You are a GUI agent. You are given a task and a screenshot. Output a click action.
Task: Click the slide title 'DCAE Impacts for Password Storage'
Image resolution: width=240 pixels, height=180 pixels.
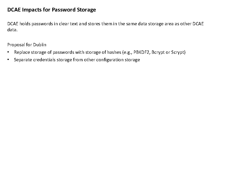(x=51, y=10)
